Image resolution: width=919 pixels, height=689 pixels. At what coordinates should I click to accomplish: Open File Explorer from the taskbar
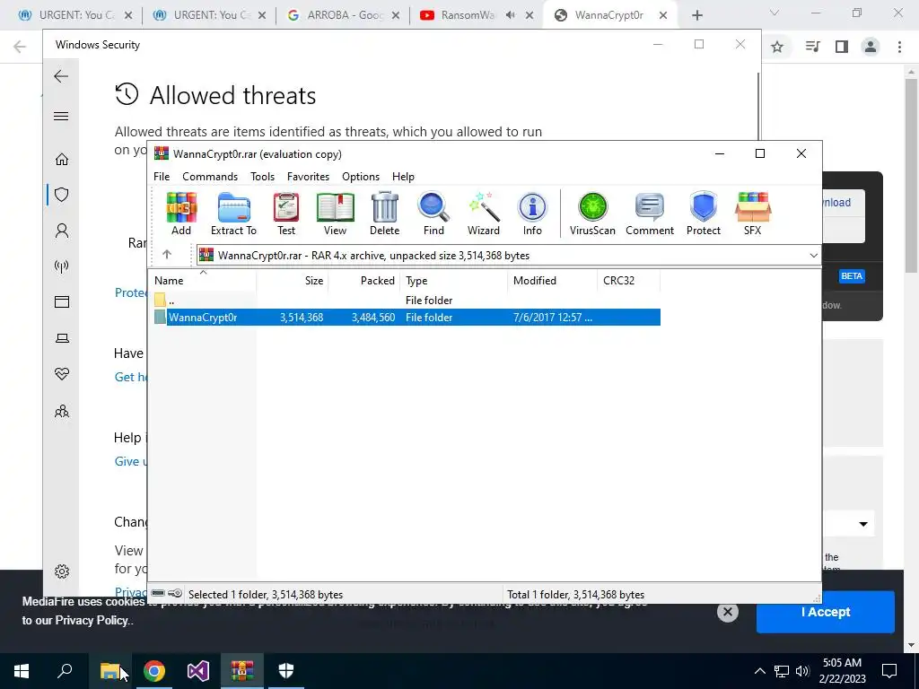point(109,671)
